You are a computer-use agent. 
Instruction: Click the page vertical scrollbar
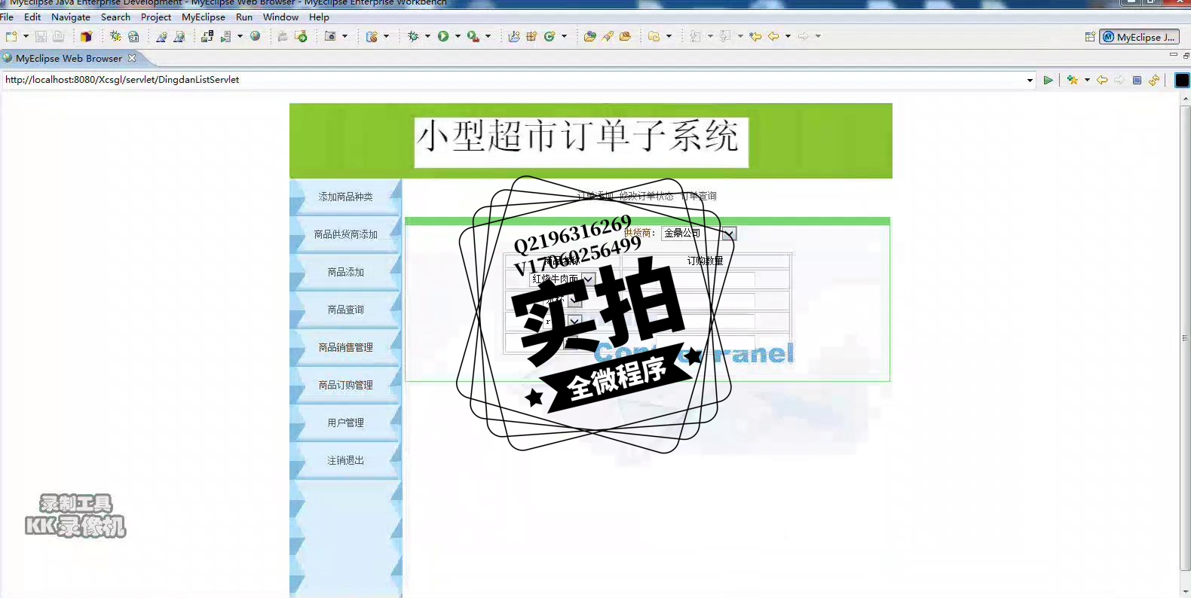1185,339
